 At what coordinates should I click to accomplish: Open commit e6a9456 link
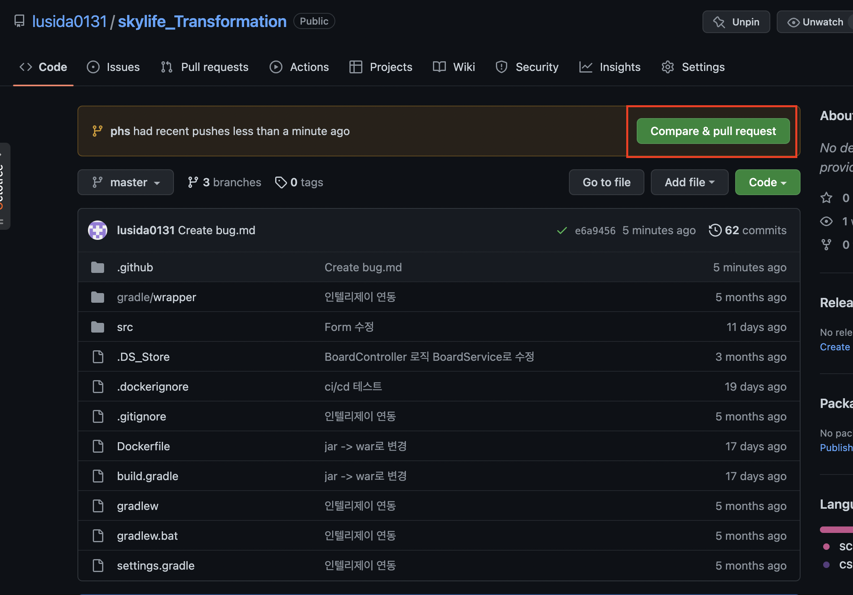(595, 231)
